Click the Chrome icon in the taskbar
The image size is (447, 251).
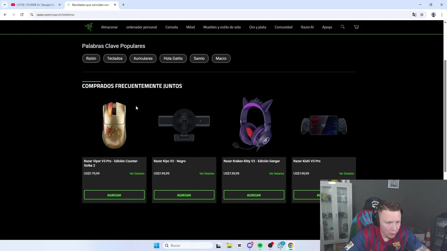pos(291,245)
